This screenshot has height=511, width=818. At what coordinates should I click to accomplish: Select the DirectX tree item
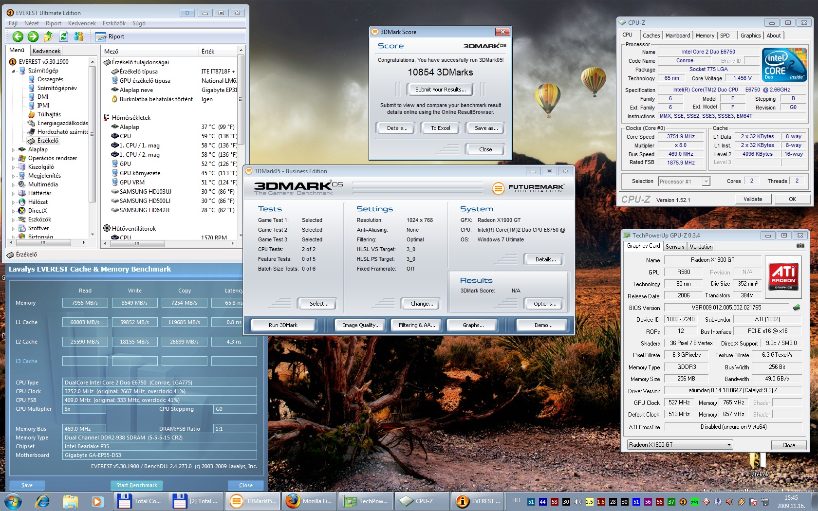coord(37,211)
